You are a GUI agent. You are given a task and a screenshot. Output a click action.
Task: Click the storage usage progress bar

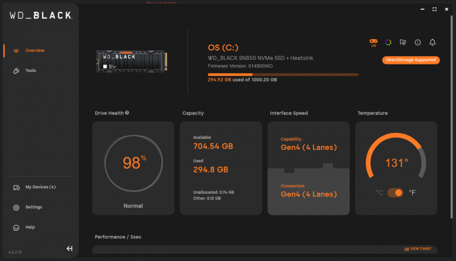point(283,74)
